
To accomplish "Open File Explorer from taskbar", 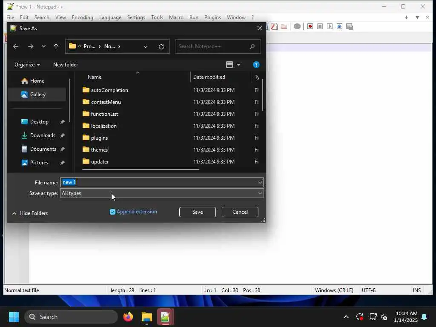I will coord(147,317).
